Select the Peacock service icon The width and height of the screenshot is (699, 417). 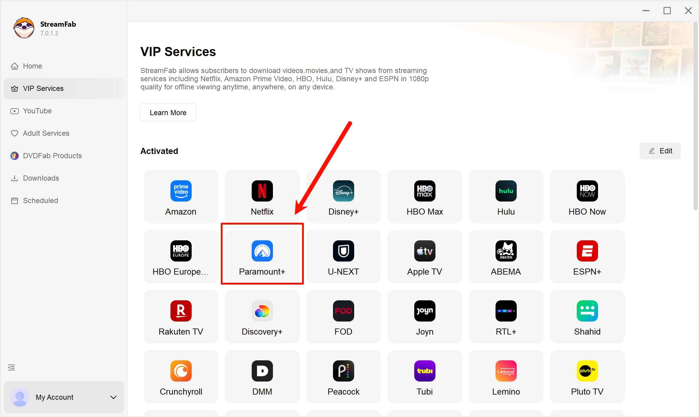point(343,371)
